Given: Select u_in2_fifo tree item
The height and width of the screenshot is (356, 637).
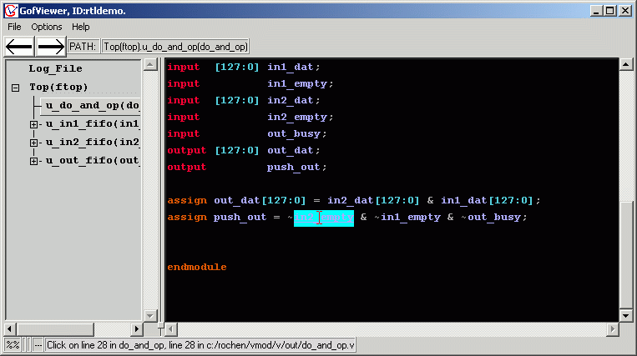Looking at the screenshot, I should pyautogui.click(x=92, y=142).
